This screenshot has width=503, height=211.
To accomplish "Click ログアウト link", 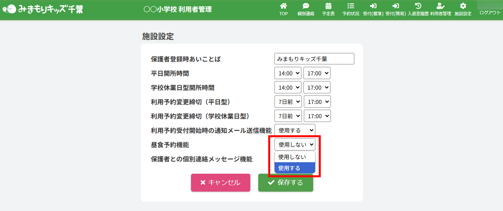I will click(x=490, y=13).
